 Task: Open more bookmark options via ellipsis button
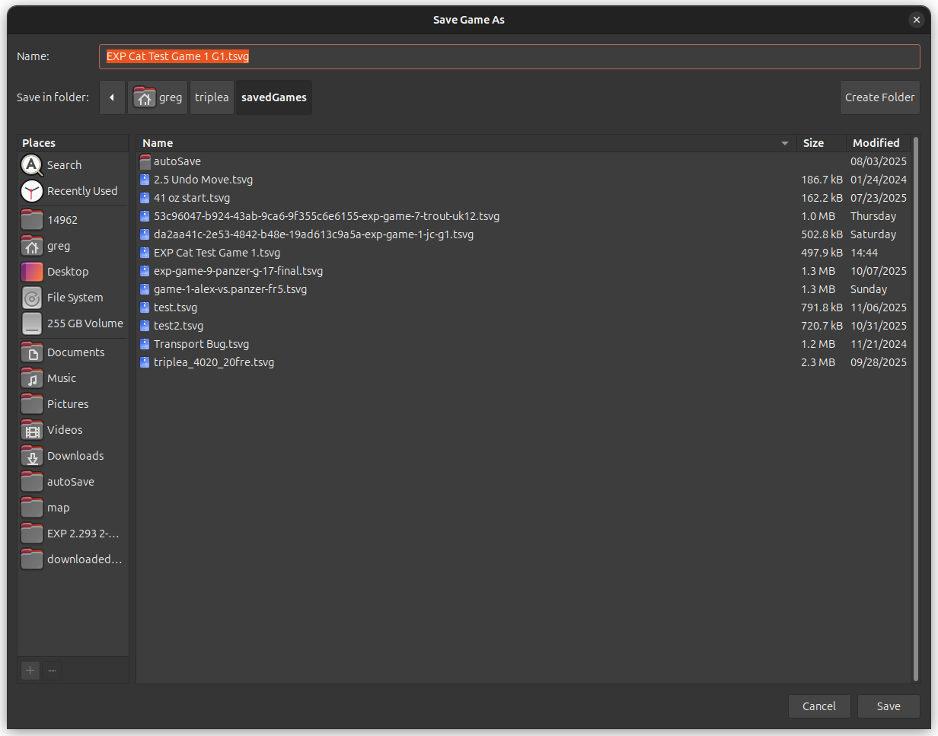52,671
